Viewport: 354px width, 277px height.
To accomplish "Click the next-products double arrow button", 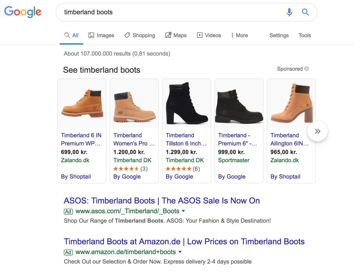I will tap(317, 131).
